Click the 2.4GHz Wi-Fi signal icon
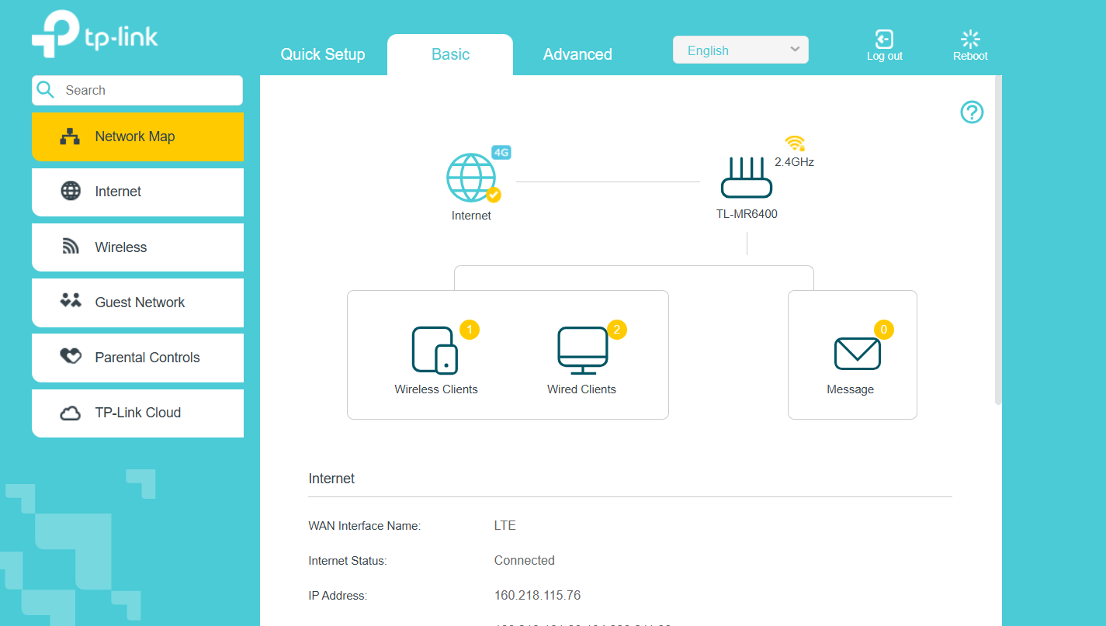The height and width of the screenshot is (626, 1106). 794,144
